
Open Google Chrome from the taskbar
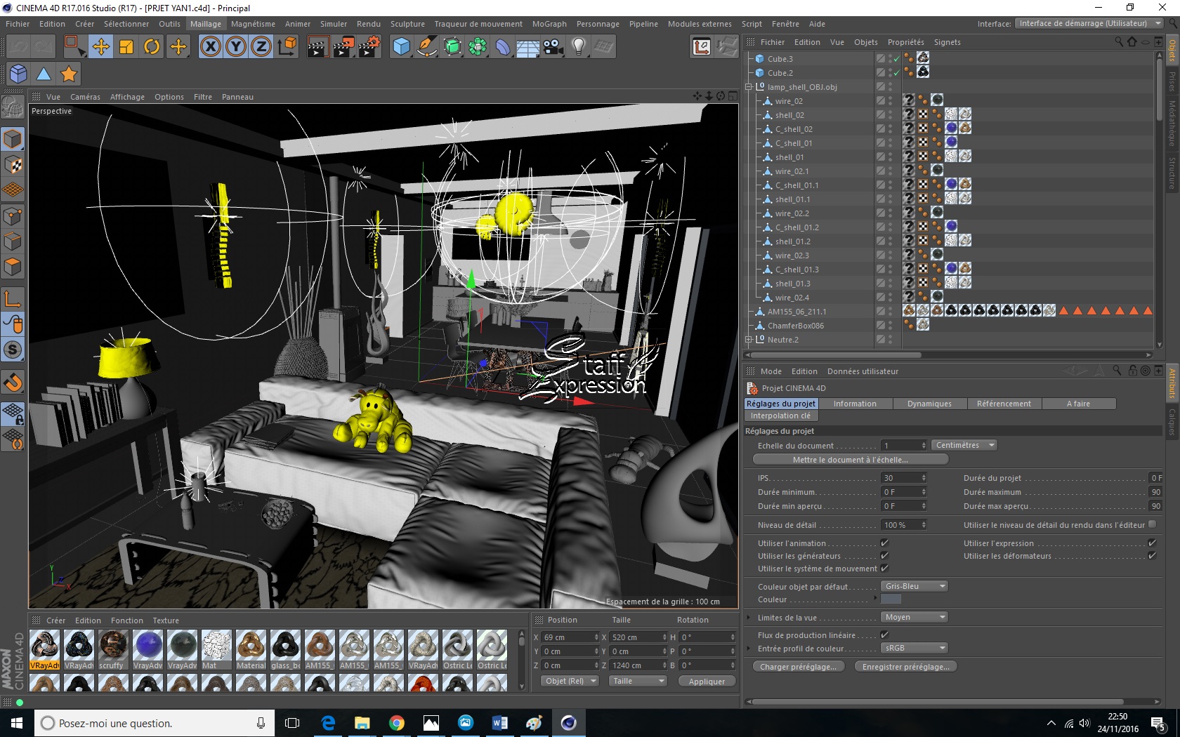click(396, 723)
